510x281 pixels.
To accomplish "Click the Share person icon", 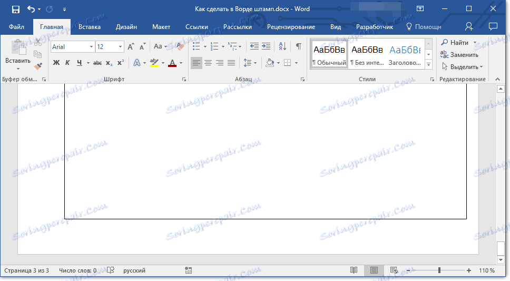I will (x=469, y=26).
